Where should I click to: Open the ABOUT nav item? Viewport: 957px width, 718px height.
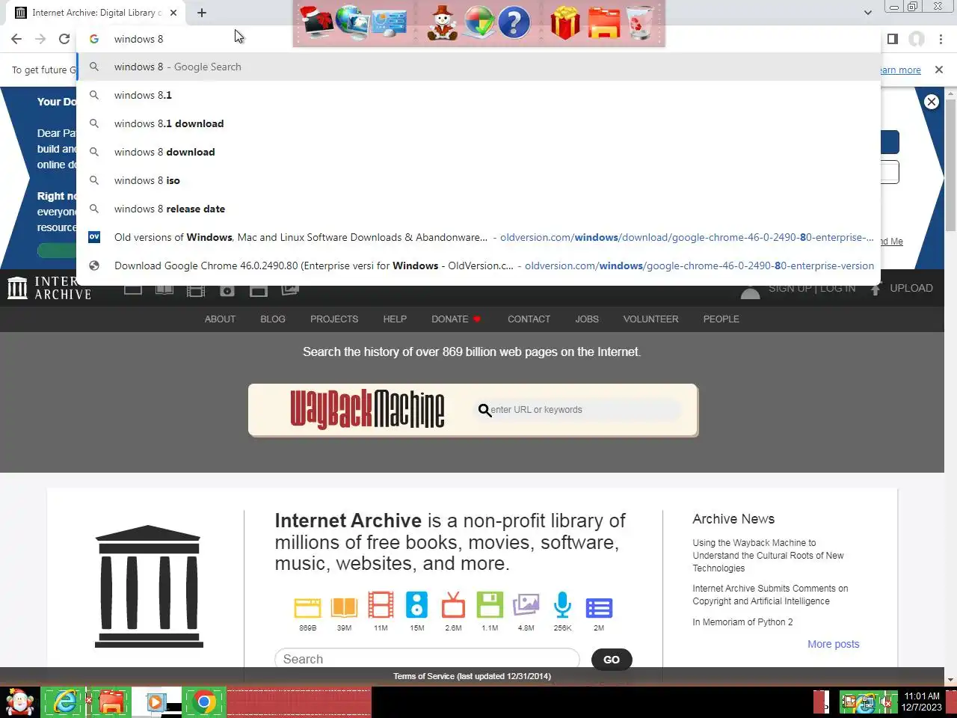[x=220, y=319]
